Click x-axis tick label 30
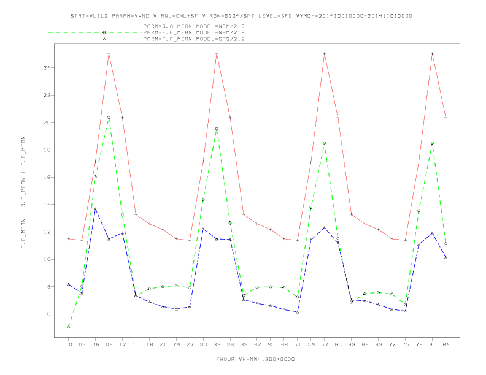Viewport: 486px width, 375px height. pyautogui.click(x=203, y=344)
